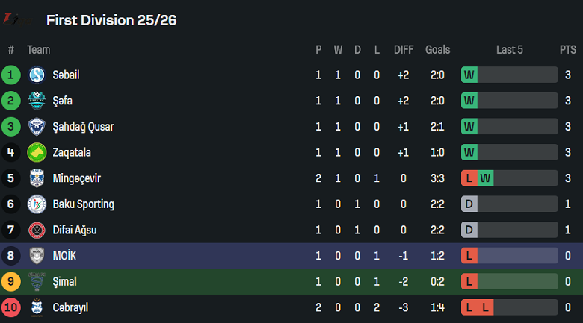Click the Mingəçevir team crest
This screenshot has width=583, height=323.
tap(37, 178)
